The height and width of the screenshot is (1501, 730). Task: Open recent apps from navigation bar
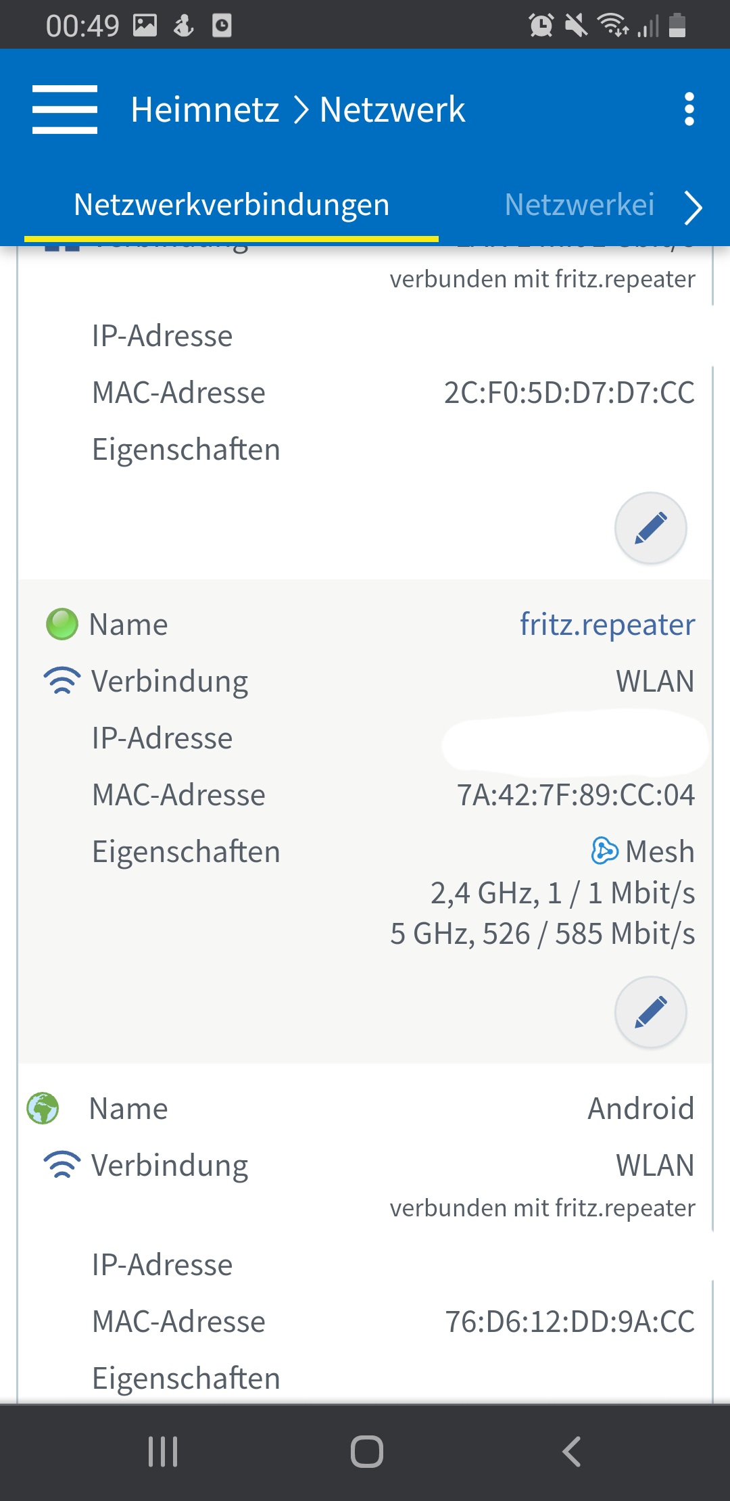(163, 1452)
